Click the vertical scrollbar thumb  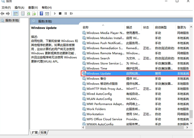191,114
